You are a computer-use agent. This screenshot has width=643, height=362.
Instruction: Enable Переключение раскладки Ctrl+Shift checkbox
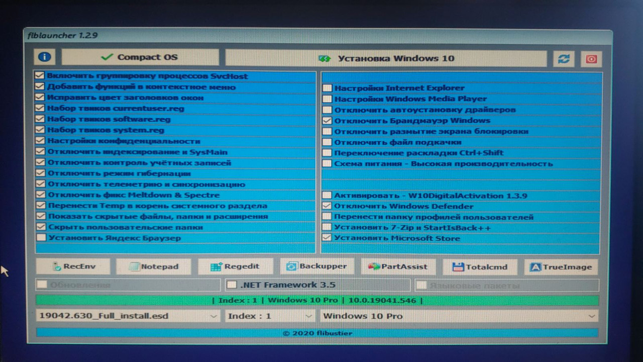(x=327, y=153)
